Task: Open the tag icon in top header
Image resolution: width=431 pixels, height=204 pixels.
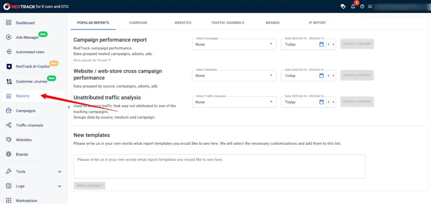Action: click(343, 6)
